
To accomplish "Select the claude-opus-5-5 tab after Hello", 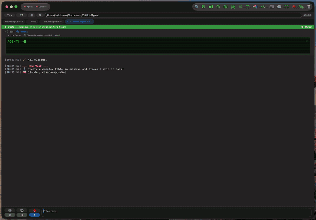I will [53, 21].
